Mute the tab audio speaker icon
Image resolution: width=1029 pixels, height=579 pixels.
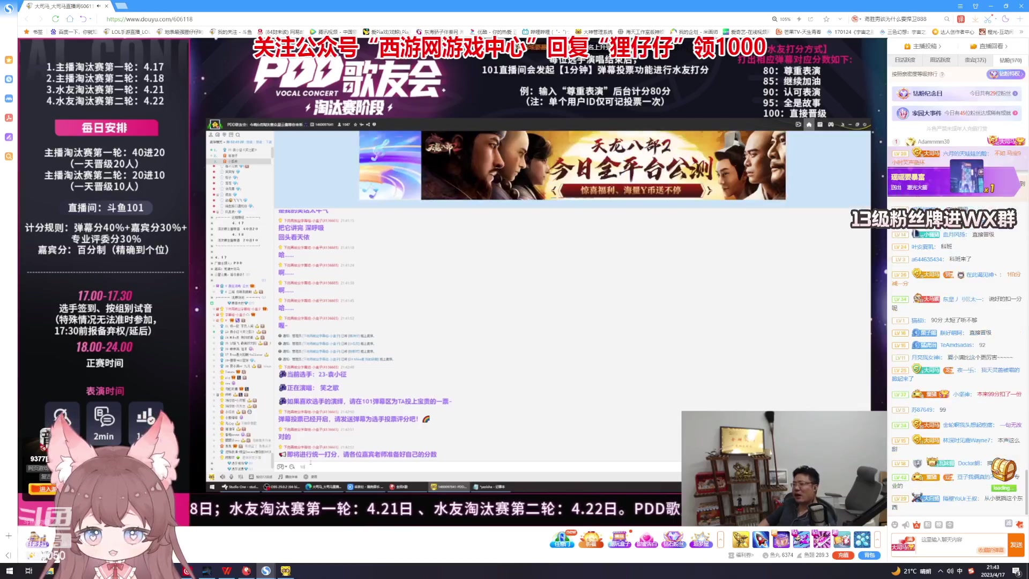[99, 6]
